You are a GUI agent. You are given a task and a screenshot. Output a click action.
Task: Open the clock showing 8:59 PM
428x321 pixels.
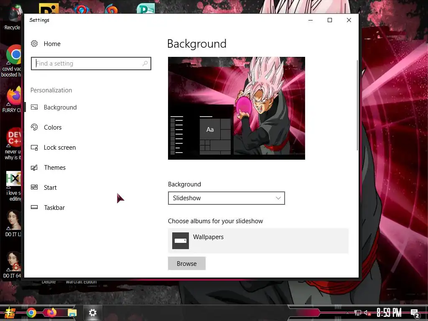pyautogui.click(x=389, y=313)
